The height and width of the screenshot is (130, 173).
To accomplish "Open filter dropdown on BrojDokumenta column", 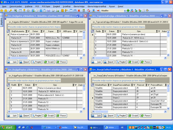I will coord(29,31).
